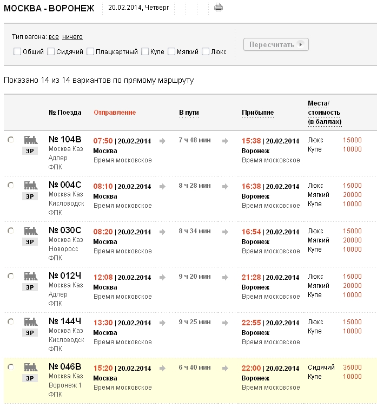Sort by the Прибытие column header
The height and width of the screenshot is (407, 377).
(x=257, y=113)
